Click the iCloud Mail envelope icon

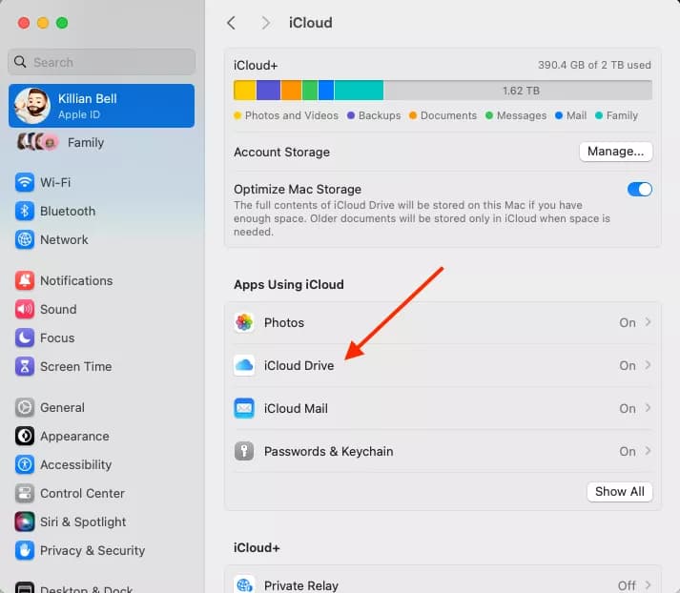pyautogui.click(x=244, y=408)
